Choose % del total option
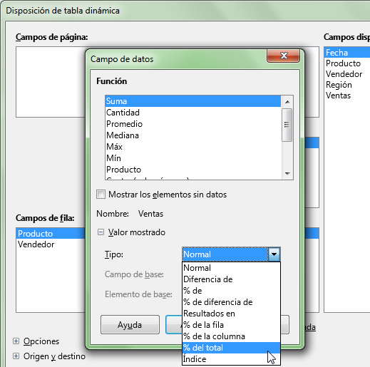This screenshot has width=370, height=367. click(x=231, y=348)
